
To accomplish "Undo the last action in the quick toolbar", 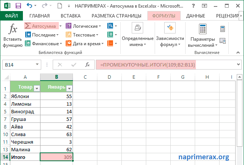I will 30,6.
